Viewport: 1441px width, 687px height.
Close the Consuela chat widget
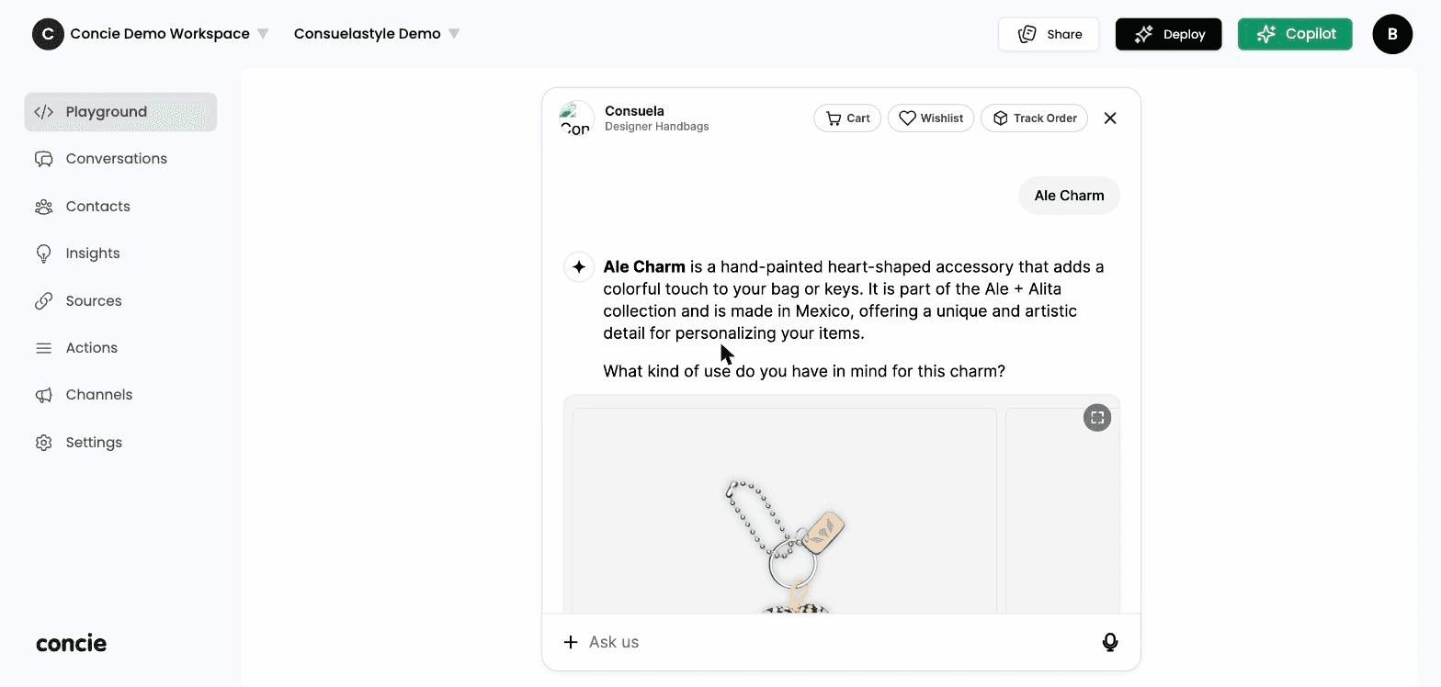coord(1110,118)
